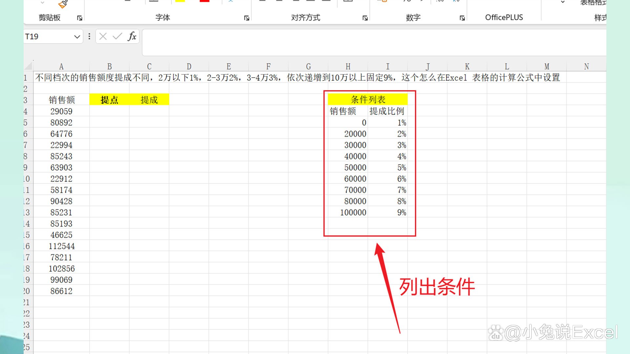The width and height of the screenshot is (630, 354).
Task: Select the 销售额 cell in column H
Action: coord(348,111)
